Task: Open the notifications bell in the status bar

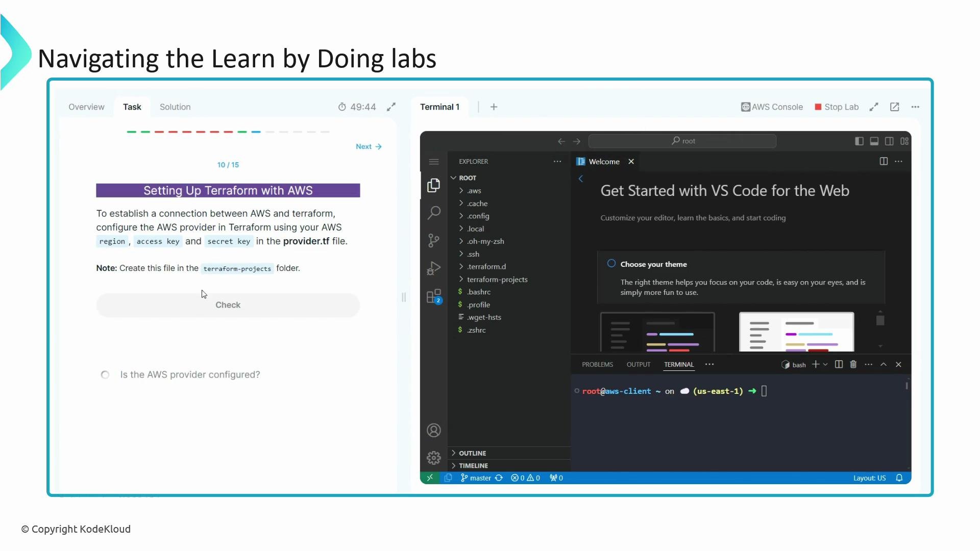Action: coord(899,478)
